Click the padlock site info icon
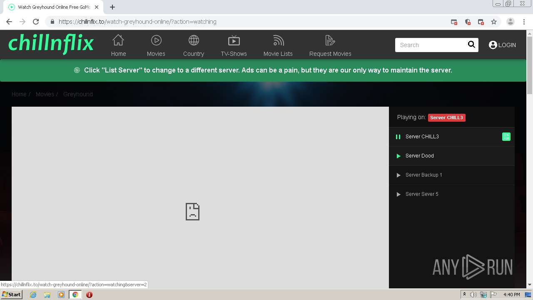This screenshot has width=533, height=300. [52, 22]
